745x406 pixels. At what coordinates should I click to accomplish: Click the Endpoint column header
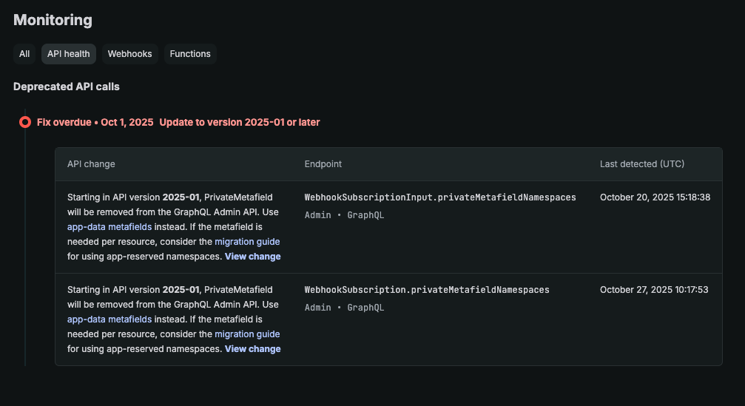pos(323,164)
